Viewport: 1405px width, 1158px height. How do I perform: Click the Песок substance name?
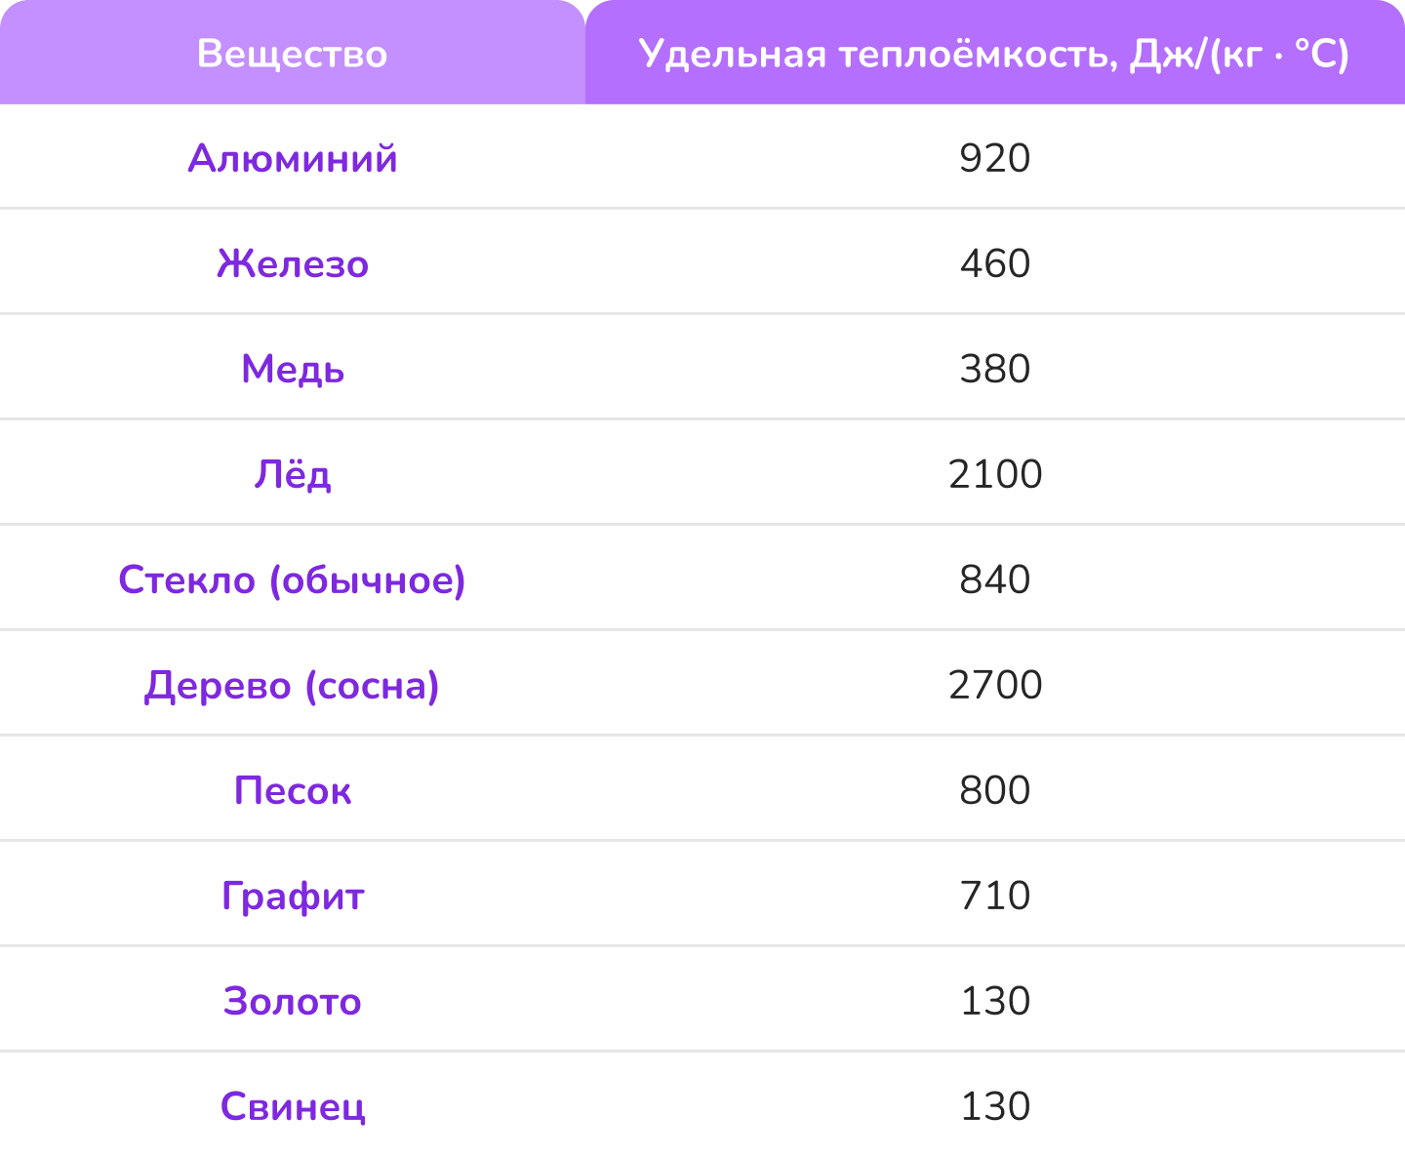293,790
